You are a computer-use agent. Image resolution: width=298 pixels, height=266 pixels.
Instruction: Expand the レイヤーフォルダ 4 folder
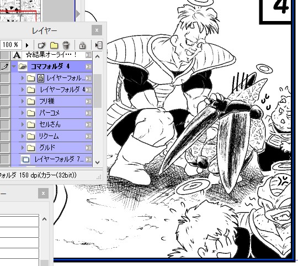23,90
